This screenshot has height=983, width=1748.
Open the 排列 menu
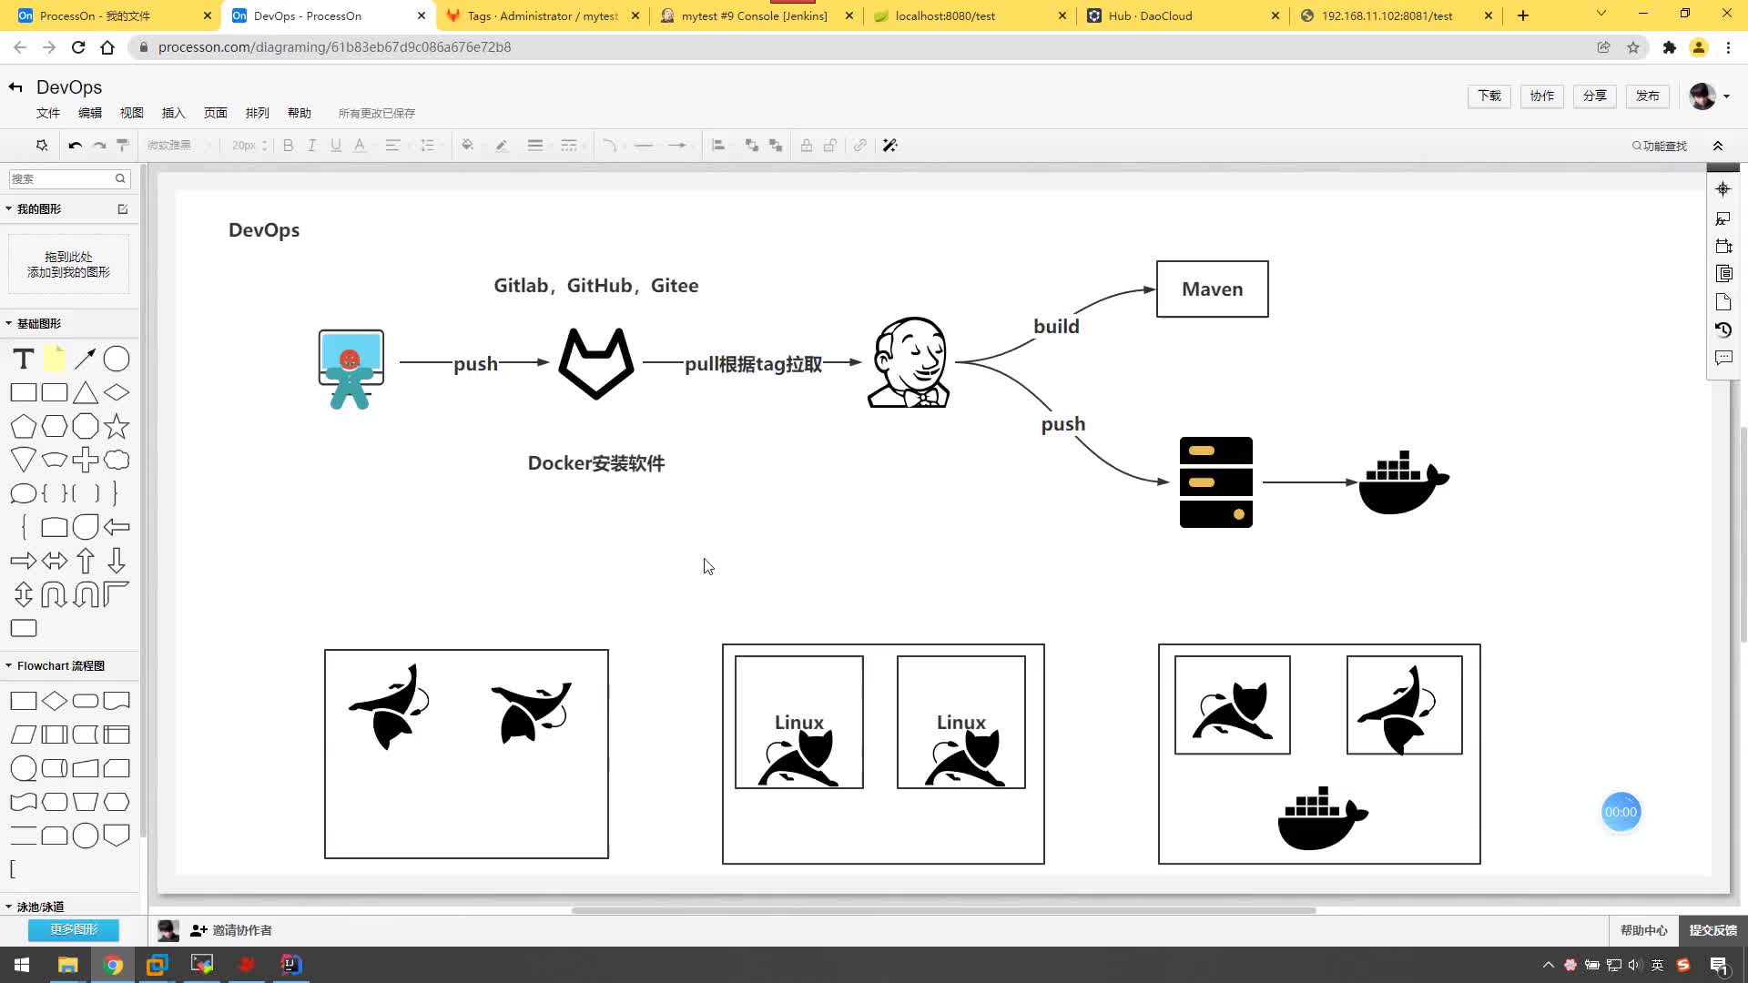coord(258,113)
